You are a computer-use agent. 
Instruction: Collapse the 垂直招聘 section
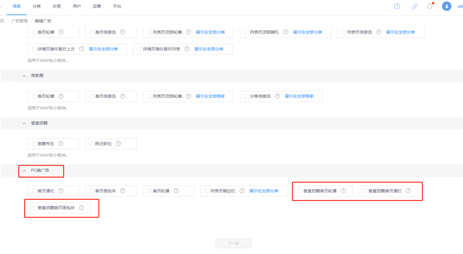pos(24,123)
